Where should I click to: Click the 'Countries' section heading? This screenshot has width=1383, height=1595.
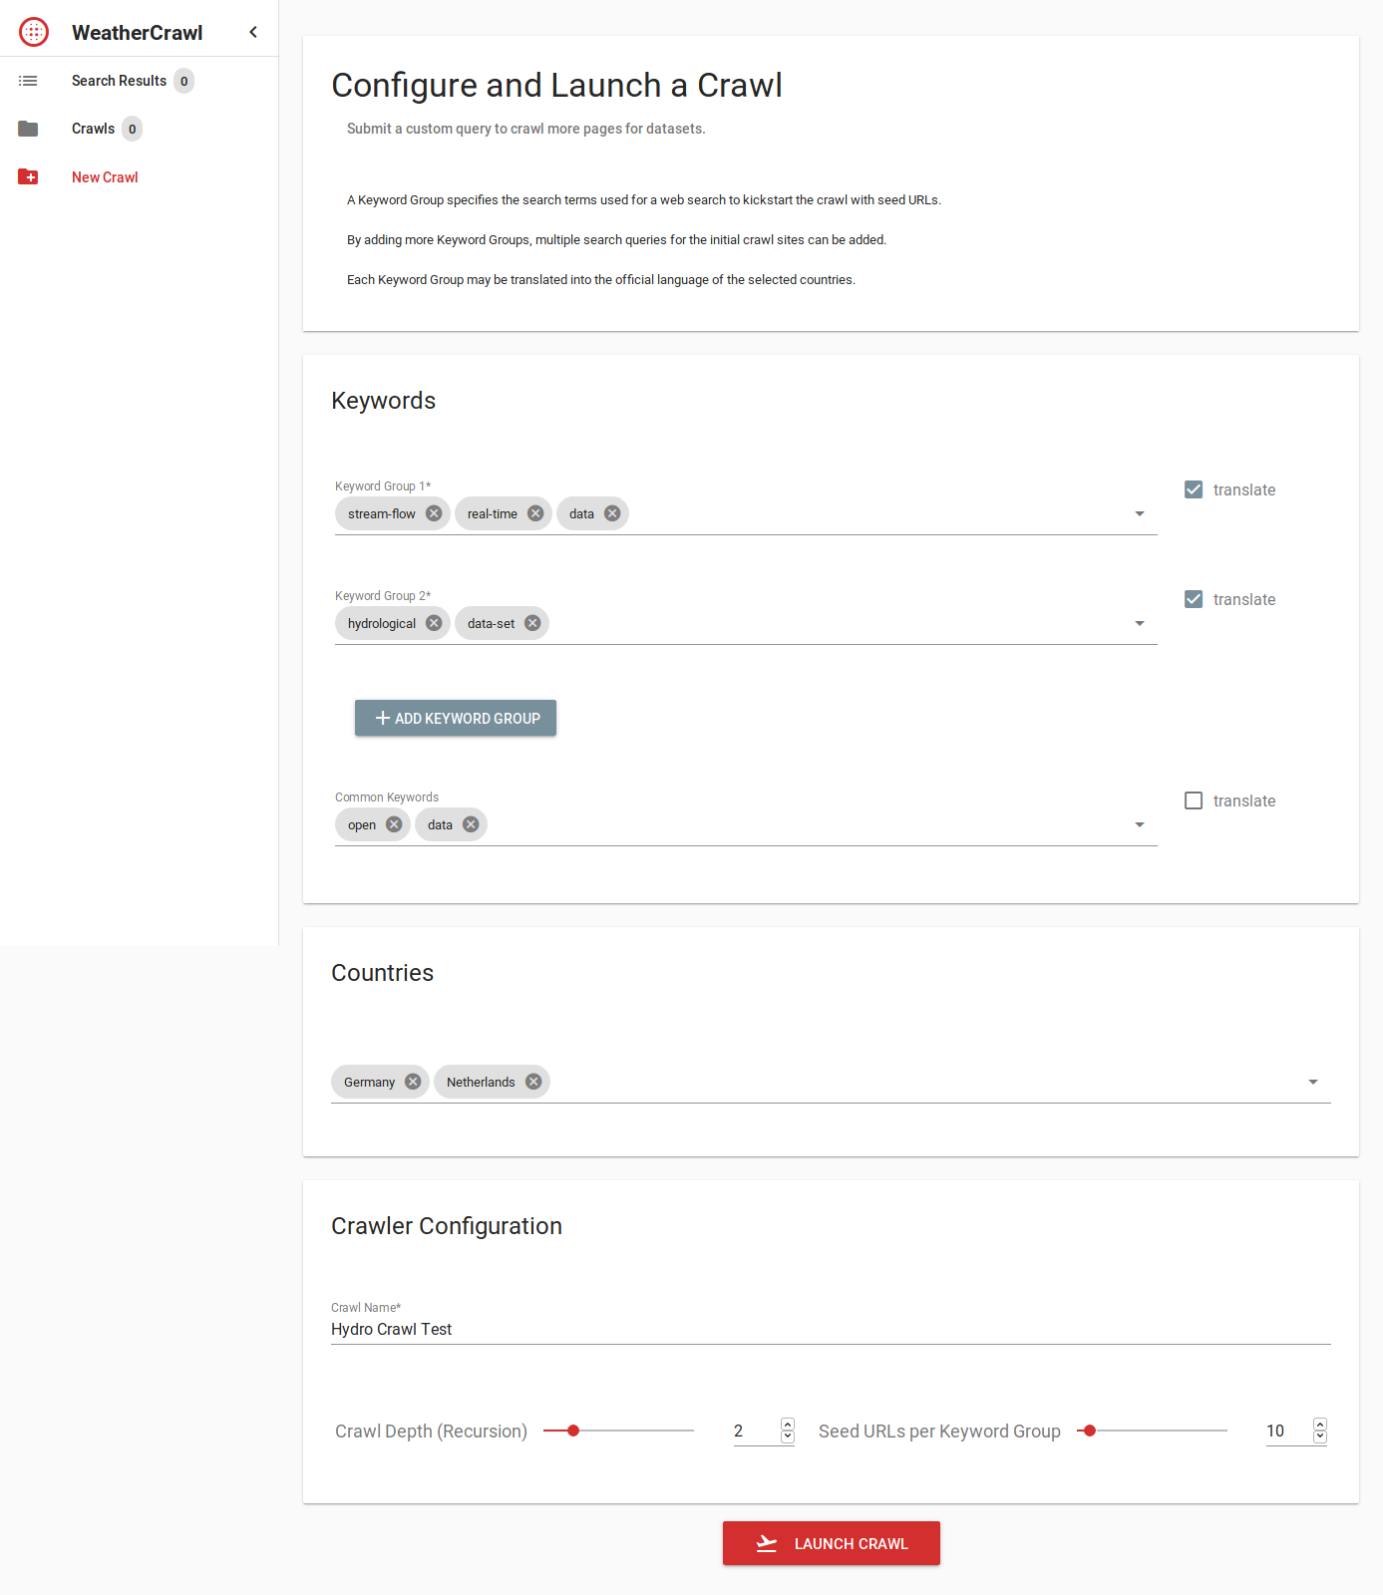(x=382, y=973)
